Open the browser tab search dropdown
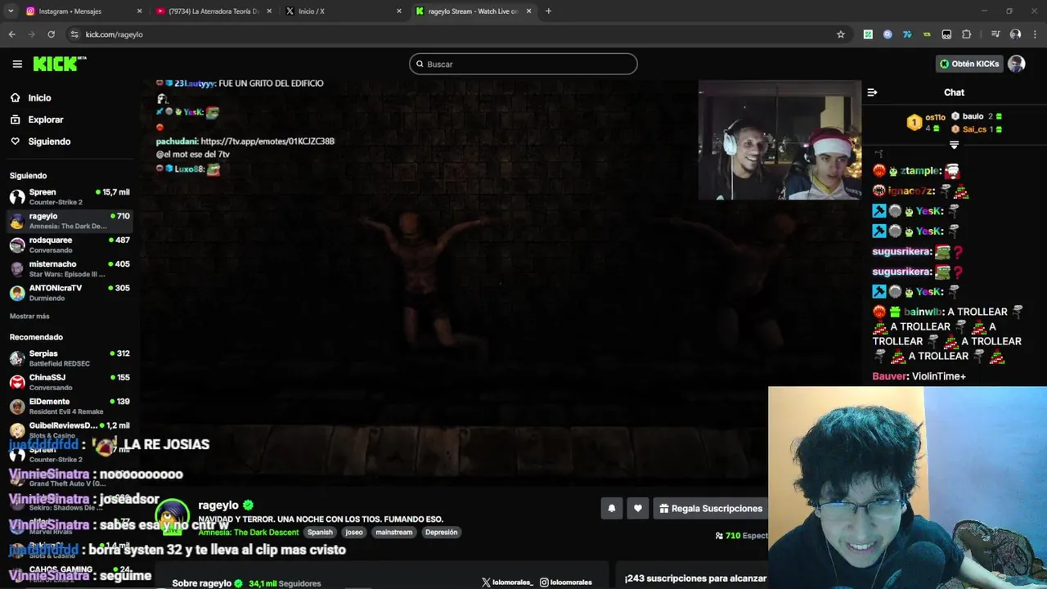 pos(11,11)
